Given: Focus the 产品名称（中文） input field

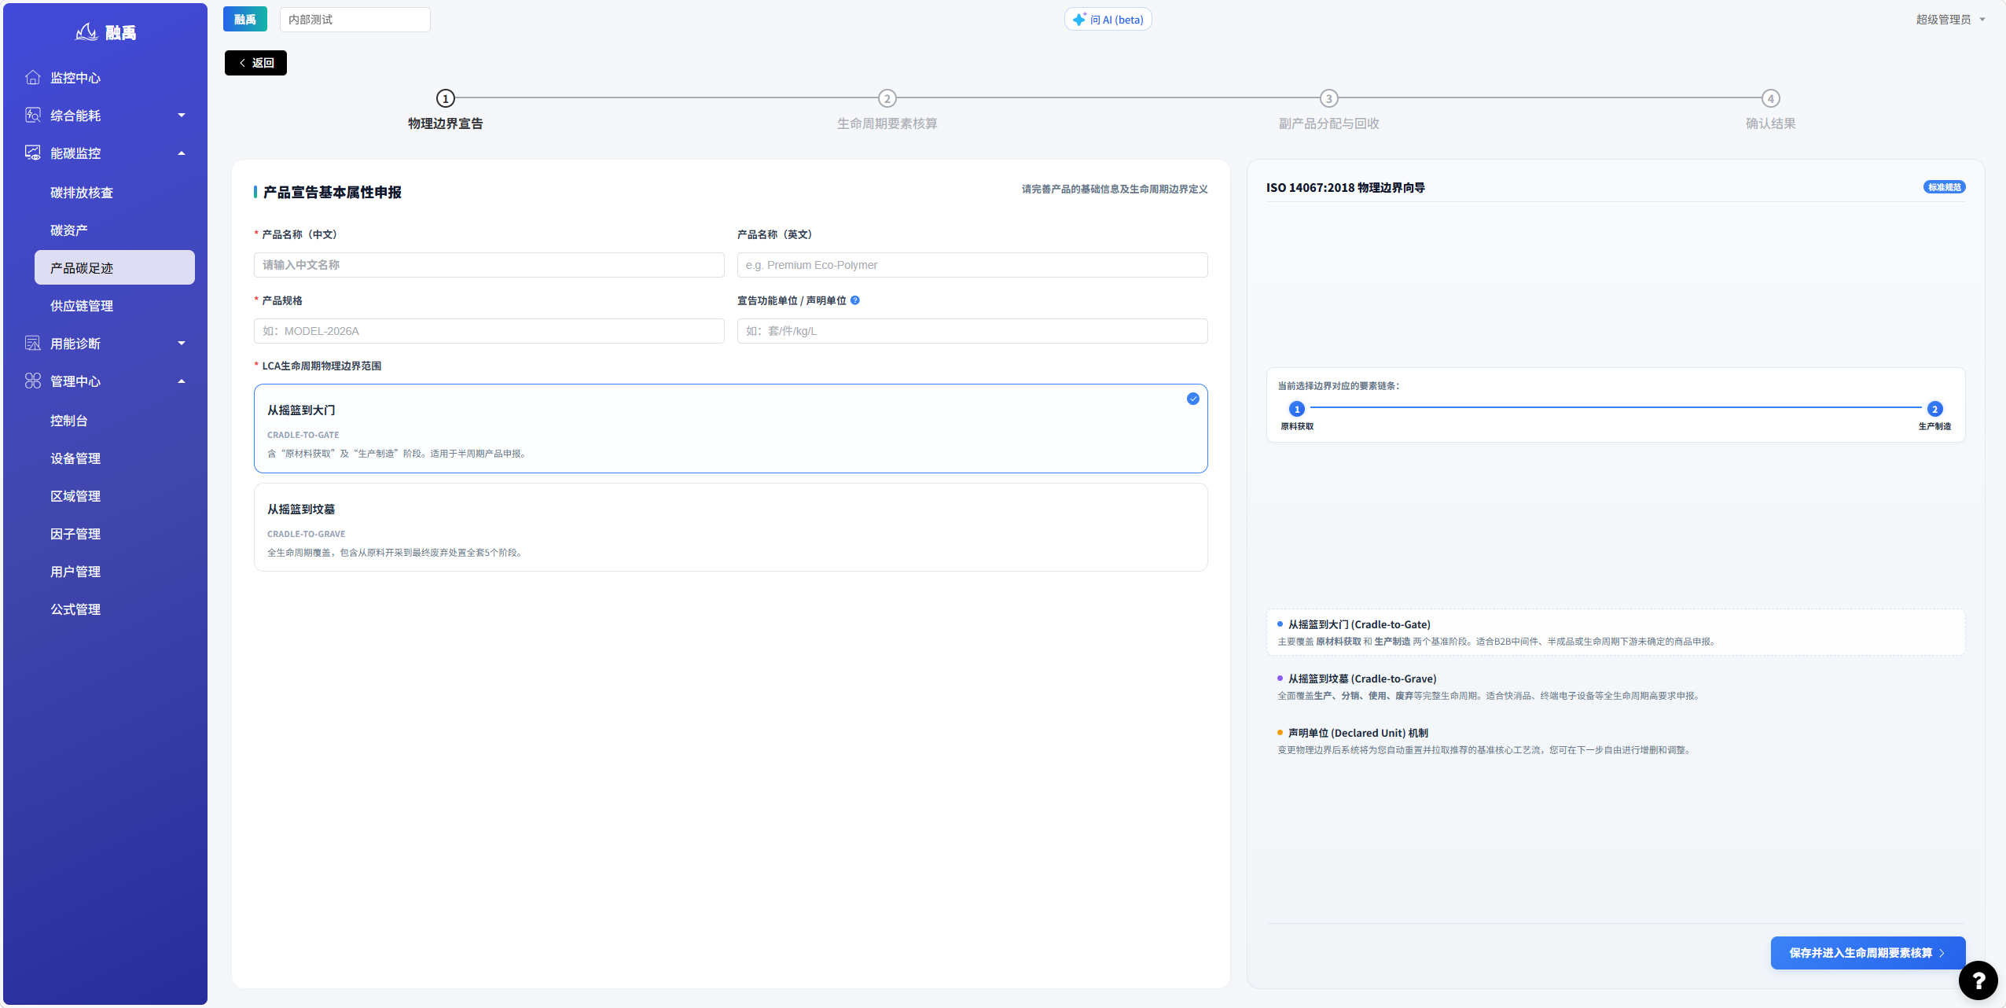Looking at the screenshot, I should pos(489,265).
